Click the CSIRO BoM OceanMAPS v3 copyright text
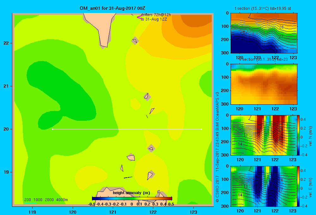The image size is (316, 215). point(217,147)
